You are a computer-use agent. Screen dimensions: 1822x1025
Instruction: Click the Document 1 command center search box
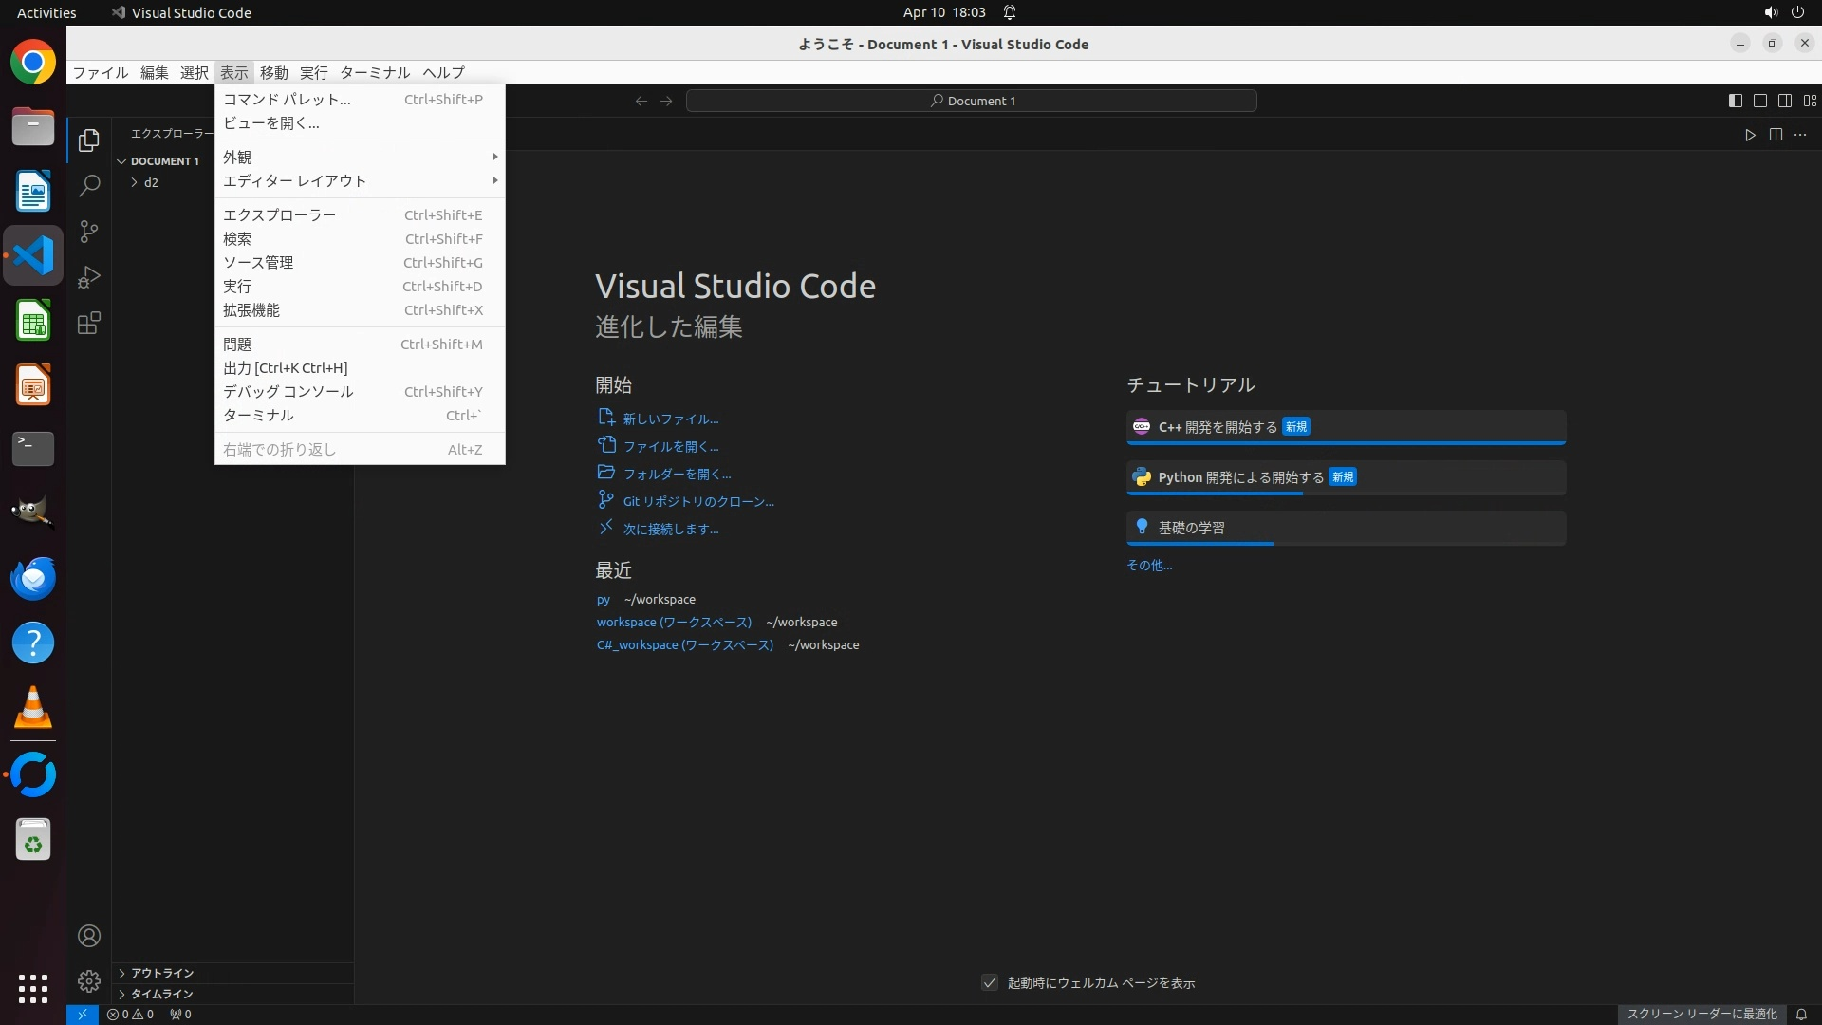tap(972, 101)
